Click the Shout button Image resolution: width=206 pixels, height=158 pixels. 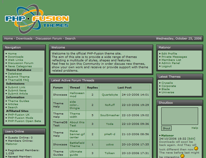point(166,128)
